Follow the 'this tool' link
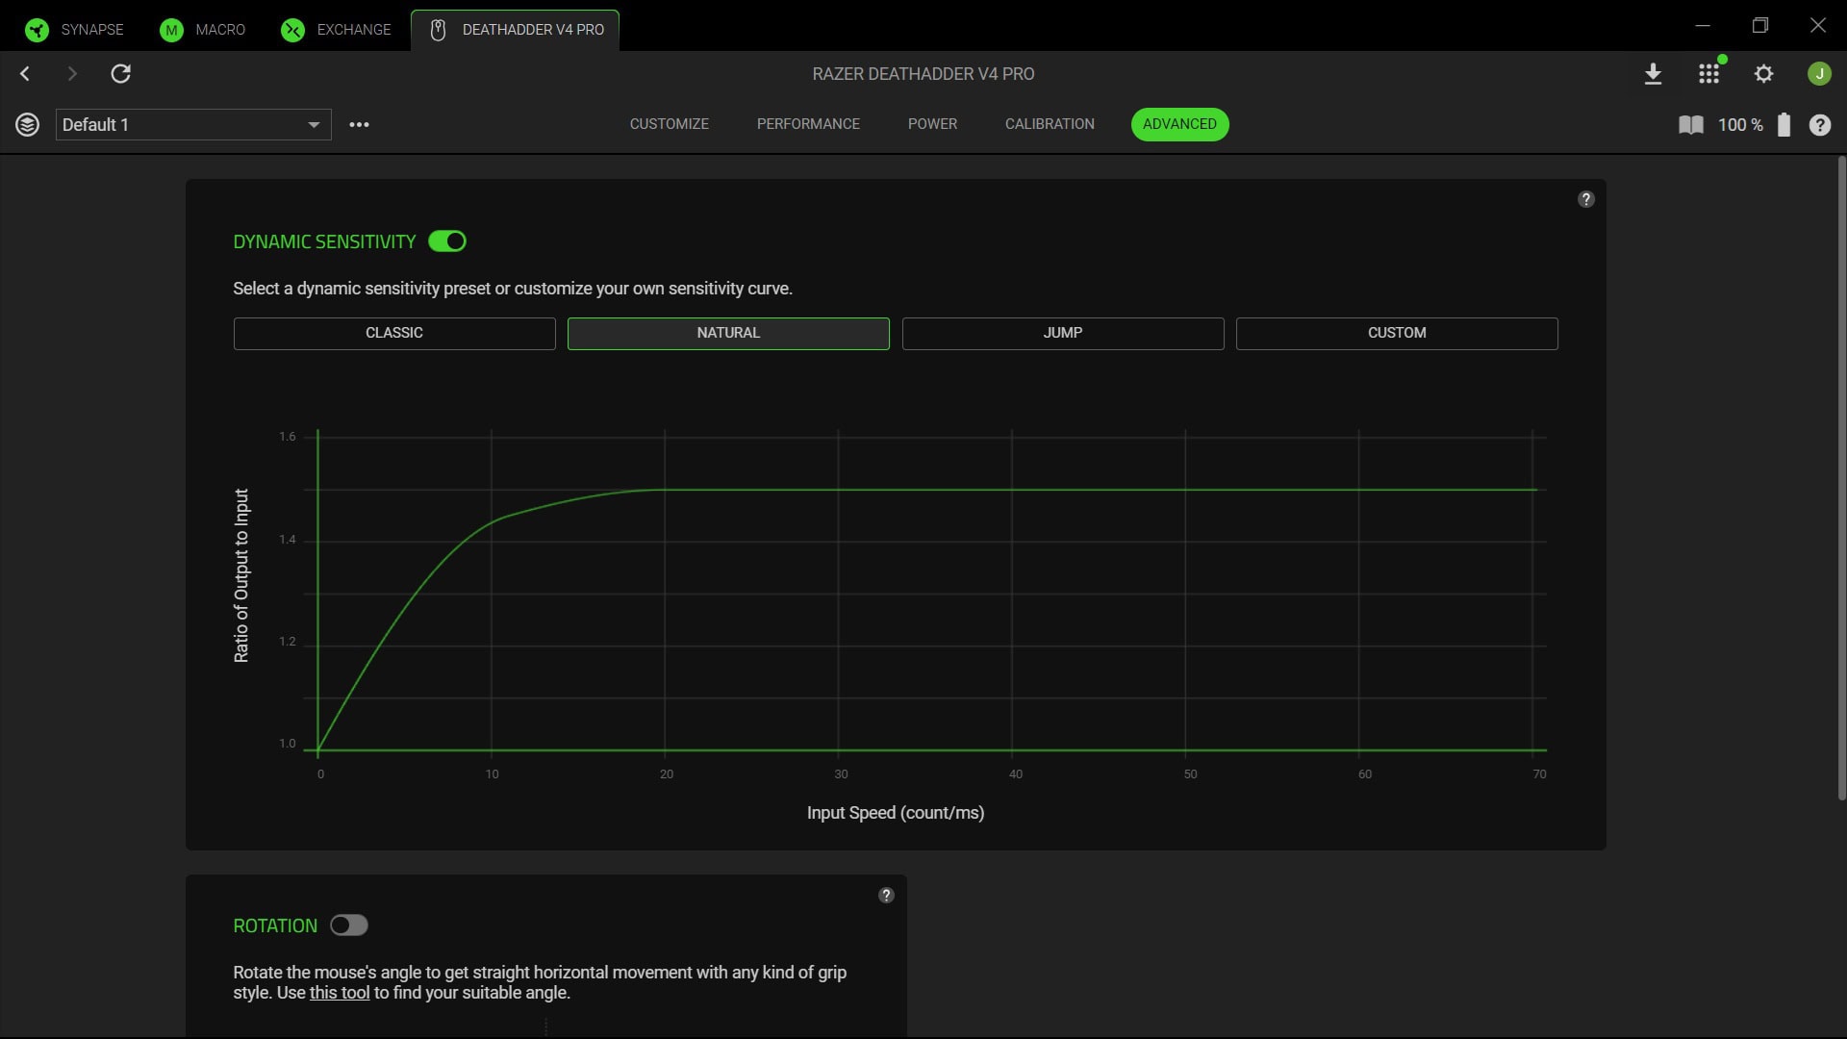This screenshot has height=1039, width=1847. (x=340, y=993)
